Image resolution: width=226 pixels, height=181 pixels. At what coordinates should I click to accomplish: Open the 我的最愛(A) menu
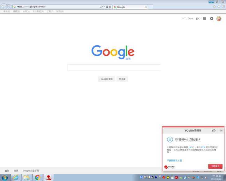tap(38, 12)
